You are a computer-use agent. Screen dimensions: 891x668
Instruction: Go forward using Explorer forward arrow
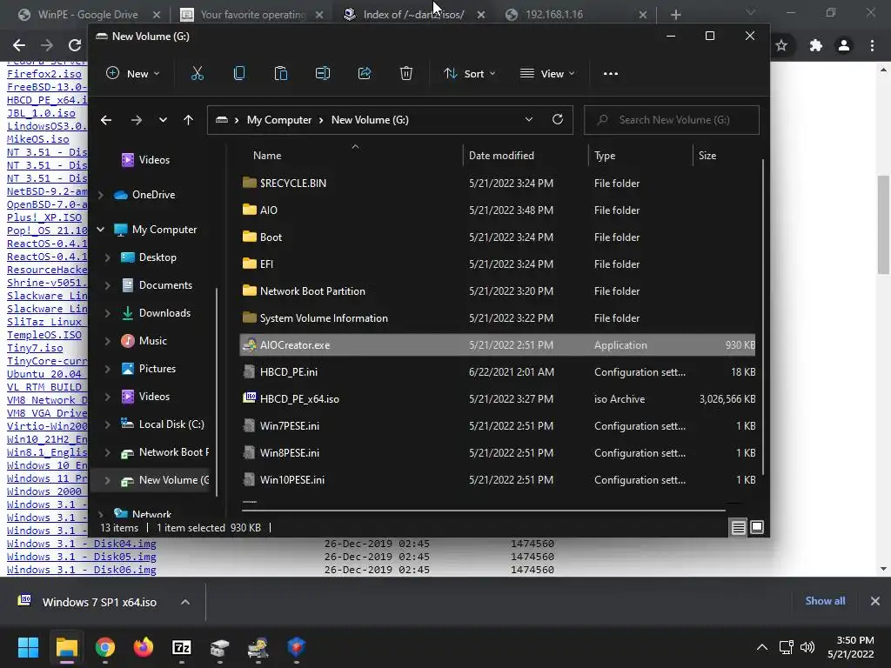pos(137,120)
